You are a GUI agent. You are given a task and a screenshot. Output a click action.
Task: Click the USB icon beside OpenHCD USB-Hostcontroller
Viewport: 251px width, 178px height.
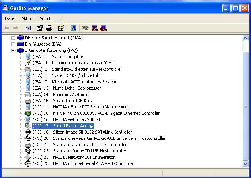[28, 151]
